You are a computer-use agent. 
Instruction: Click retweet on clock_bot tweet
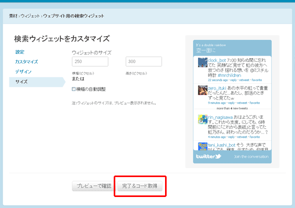coord(244,80)
